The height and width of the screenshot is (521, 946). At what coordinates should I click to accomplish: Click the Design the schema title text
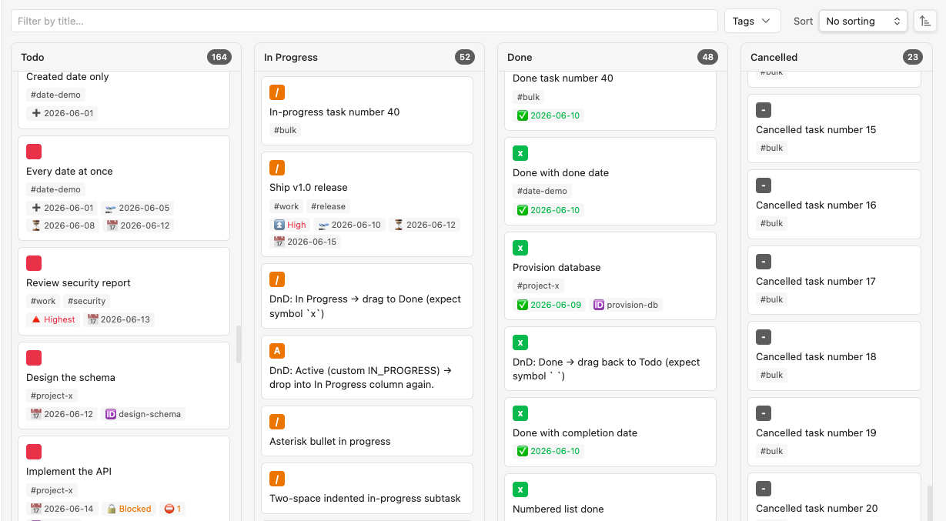[71, 377]
